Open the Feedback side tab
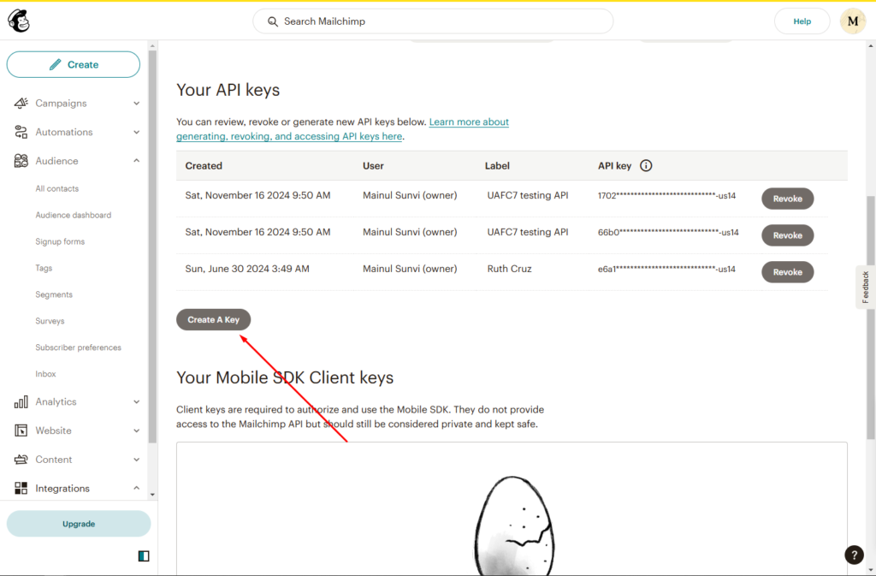Image resolution: width=876 pixels, height=576 pixels. tap(865, 287)
